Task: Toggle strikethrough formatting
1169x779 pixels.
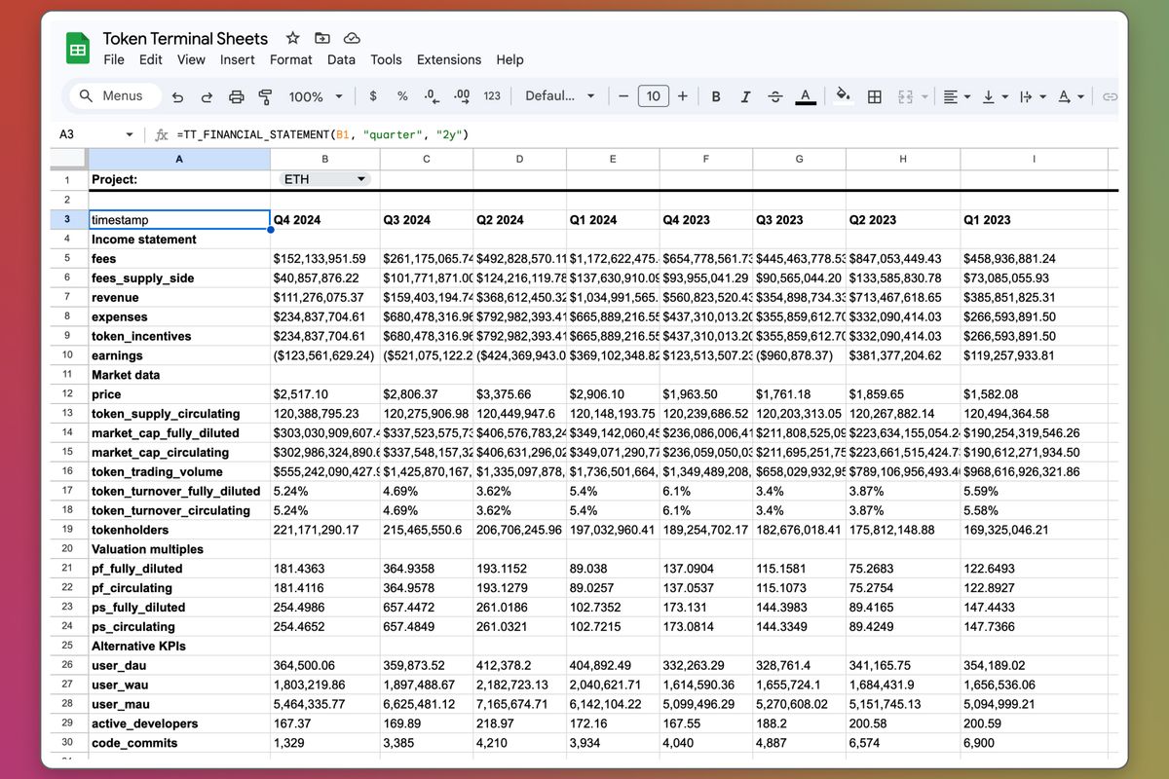Action: (x=774, y=96)
